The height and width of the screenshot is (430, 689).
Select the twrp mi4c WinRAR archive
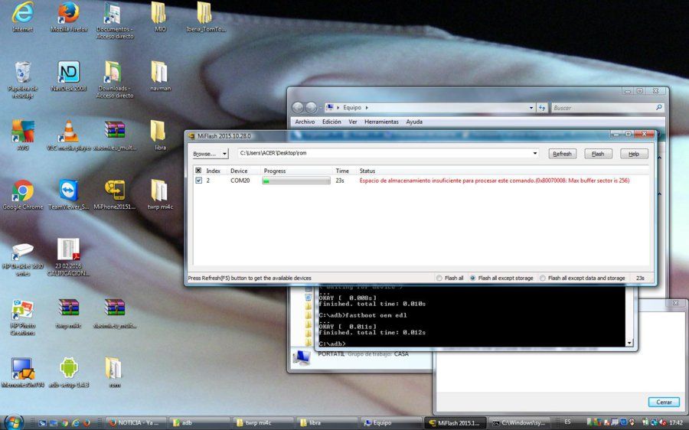pyautogui.click(x=69, y=314)
